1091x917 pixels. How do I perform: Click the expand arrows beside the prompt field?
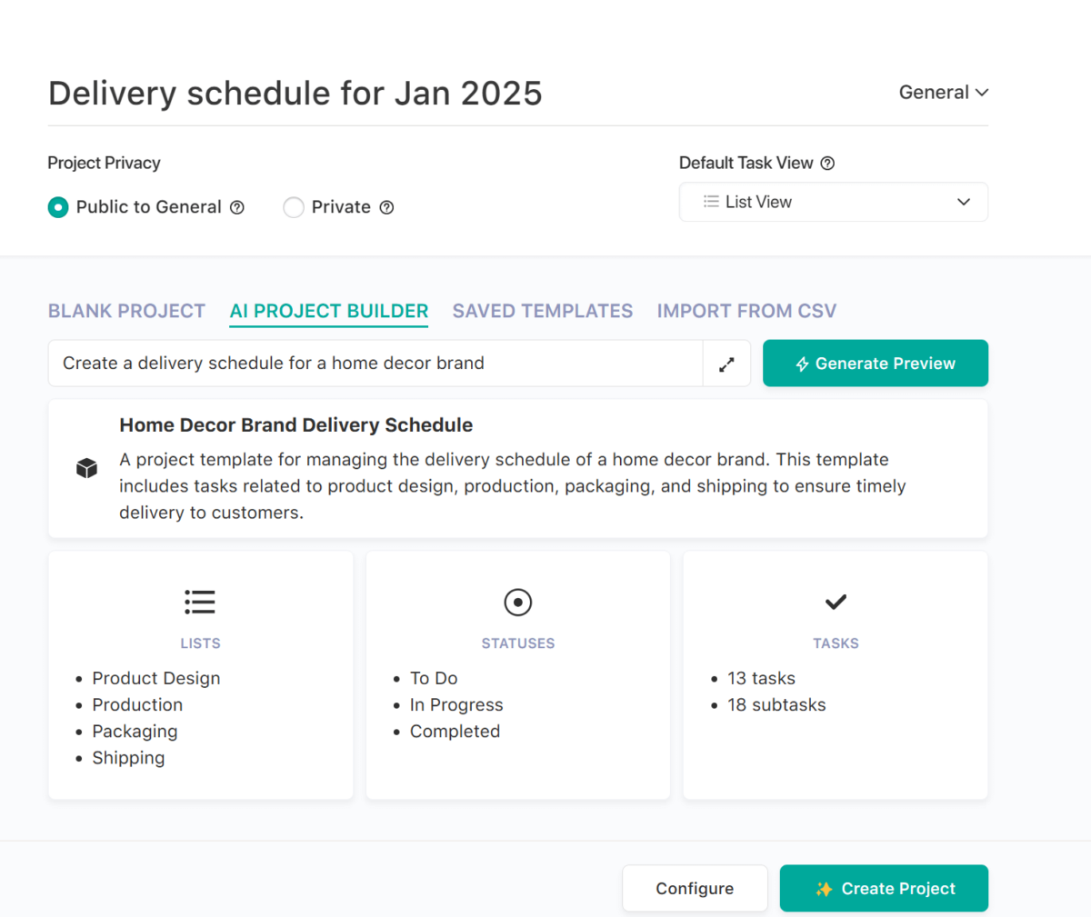coord(726,363)
